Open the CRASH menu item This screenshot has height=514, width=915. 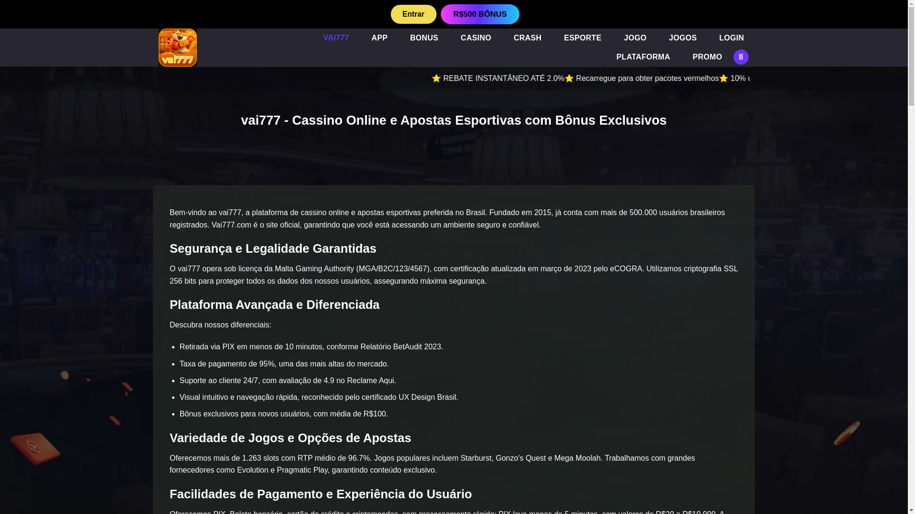click(x=527, y=38)
